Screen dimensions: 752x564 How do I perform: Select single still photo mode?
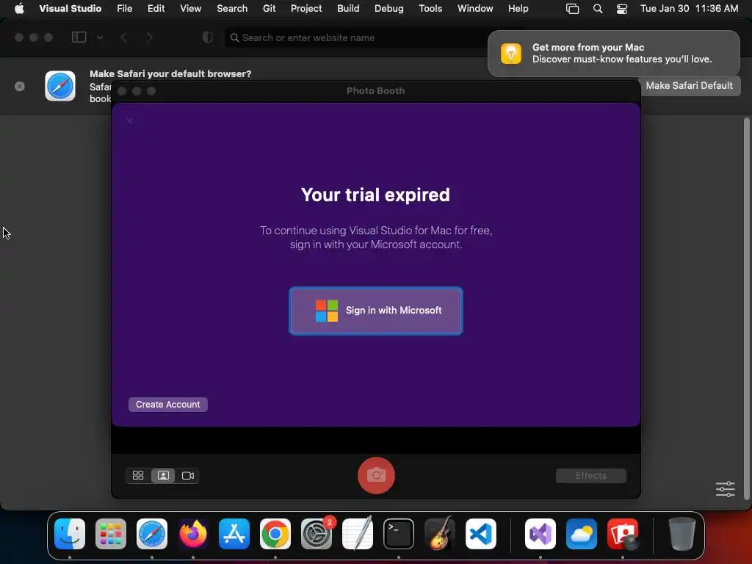coord(163,475)
